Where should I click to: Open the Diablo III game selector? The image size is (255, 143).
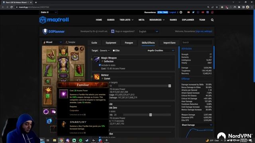point(48,12)
